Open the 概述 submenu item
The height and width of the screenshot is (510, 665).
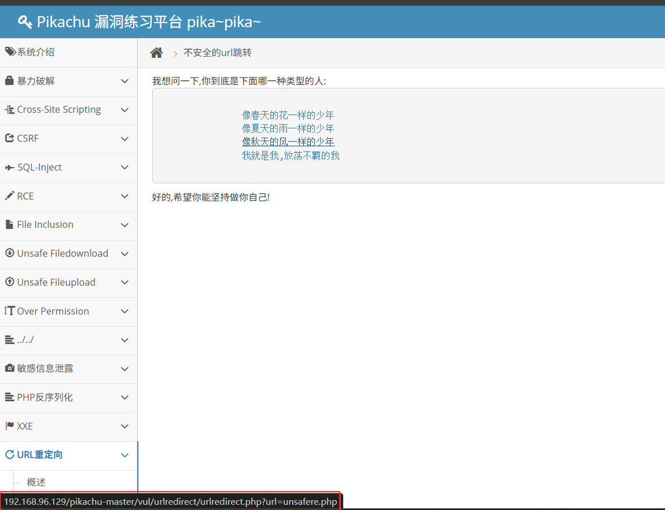click(36, 482)
